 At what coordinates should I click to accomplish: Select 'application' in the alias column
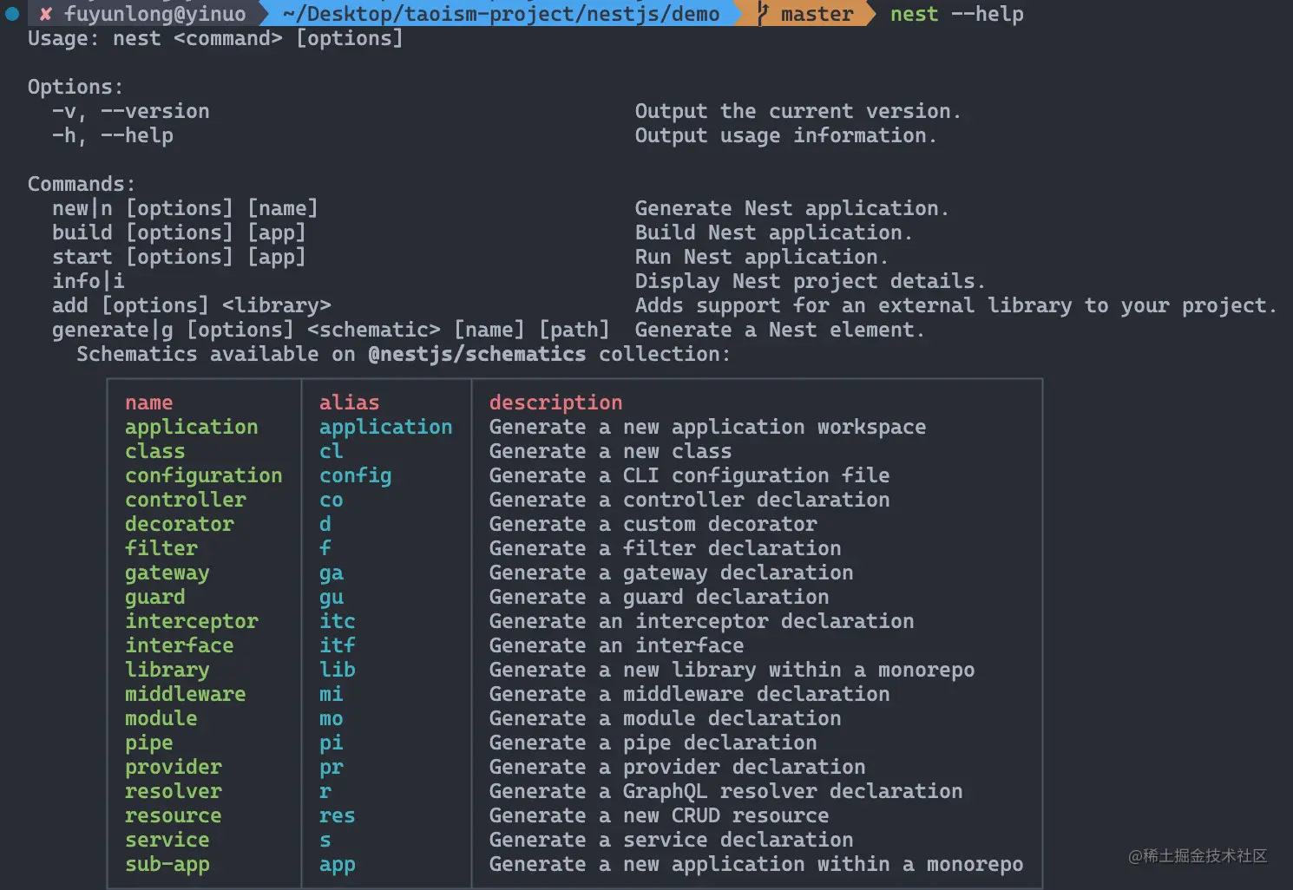pos(385,427)
